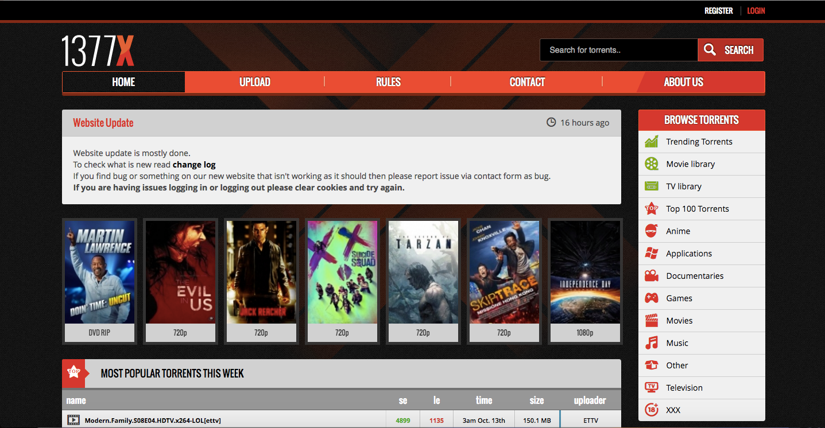Viewport: 825px width, 428px height.
Task: Click the 150.1 MB size cell
Action: tap(537, 421)
